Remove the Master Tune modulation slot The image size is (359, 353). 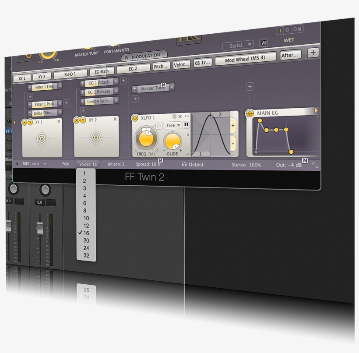click(172, 87)
